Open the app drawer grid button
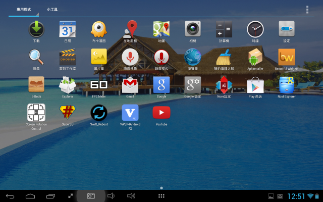The image size is (323, 202). point(161,196)
